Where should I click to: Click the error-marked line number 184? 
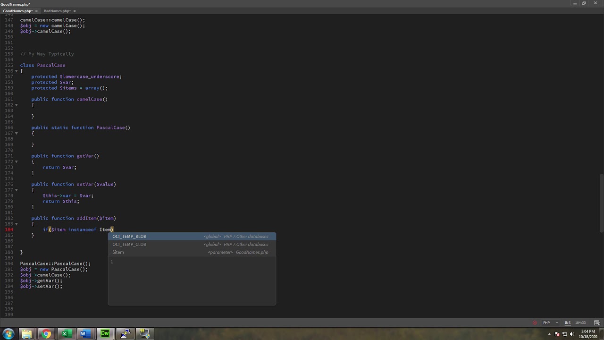click(x=9, y=229)
